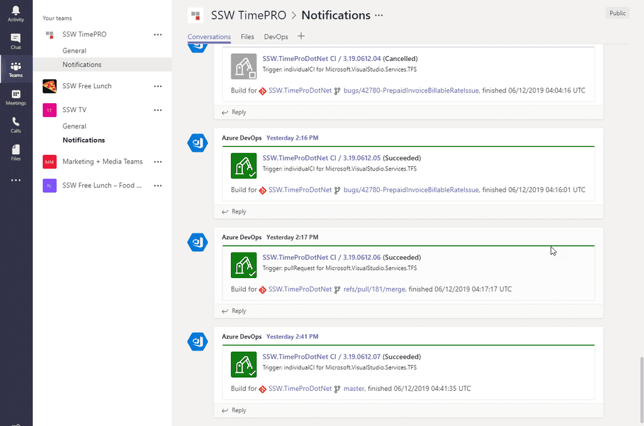Image resolution: width=644 pixels, height=426 pixels.
Task: Open more options for SSW Free Lunch team
Action: (158, 86)
